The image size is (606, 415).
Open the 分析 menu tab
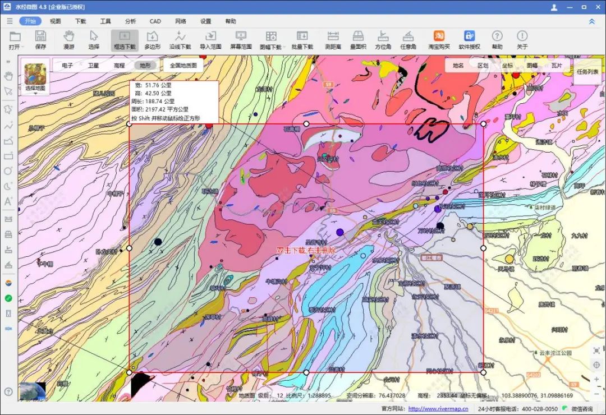tap(131, 21)
